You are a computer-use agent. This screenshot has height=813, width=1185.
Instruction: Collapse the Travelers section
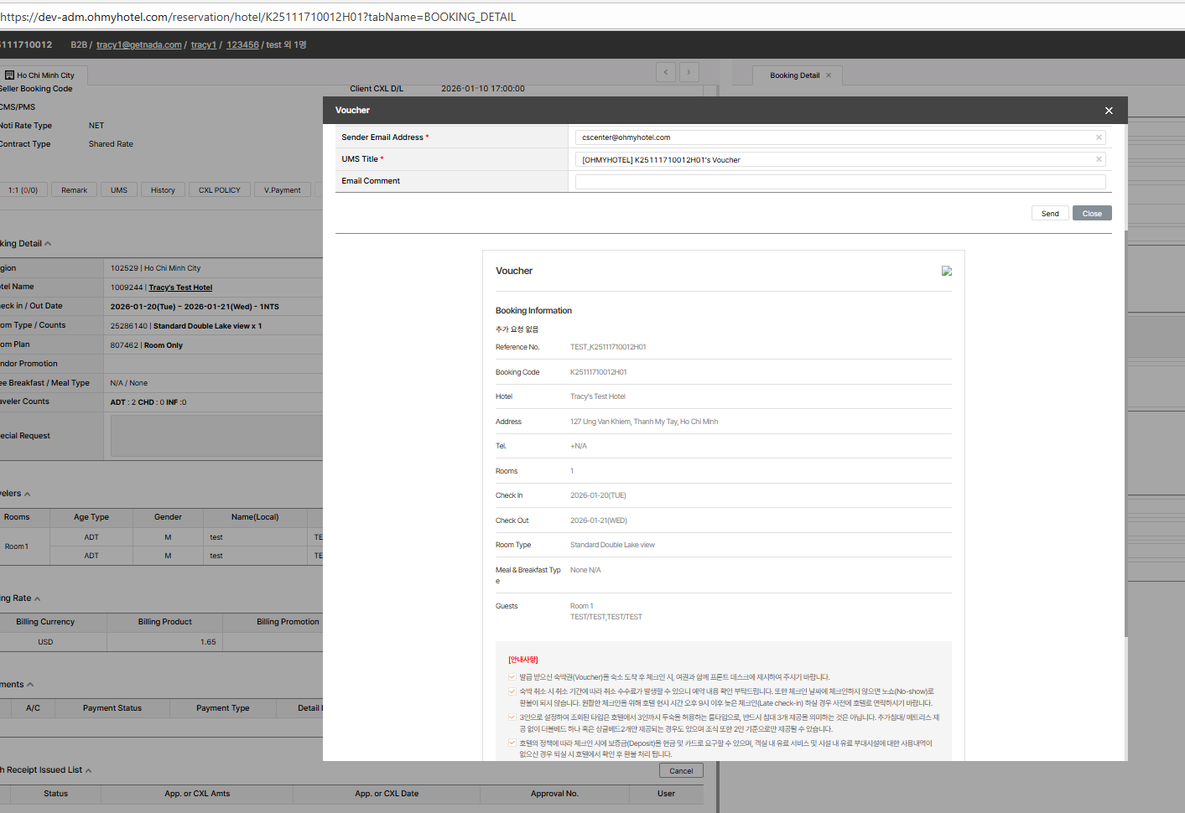click(x=27, y=495)
